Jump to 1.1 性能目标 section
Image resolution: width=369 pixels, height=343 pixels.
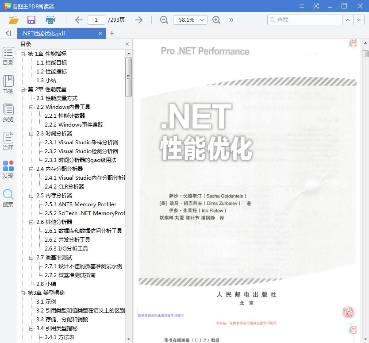[51, 62]
